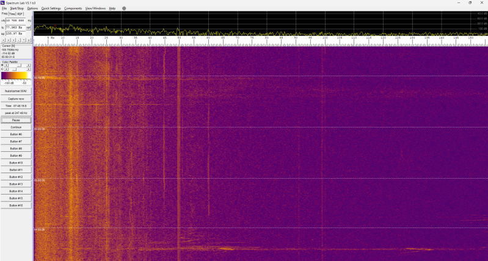Open the Options menu

(32, 9)
